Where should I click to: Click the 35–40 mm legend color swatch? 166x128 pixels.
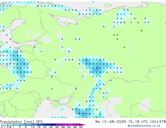click(65, 125)
